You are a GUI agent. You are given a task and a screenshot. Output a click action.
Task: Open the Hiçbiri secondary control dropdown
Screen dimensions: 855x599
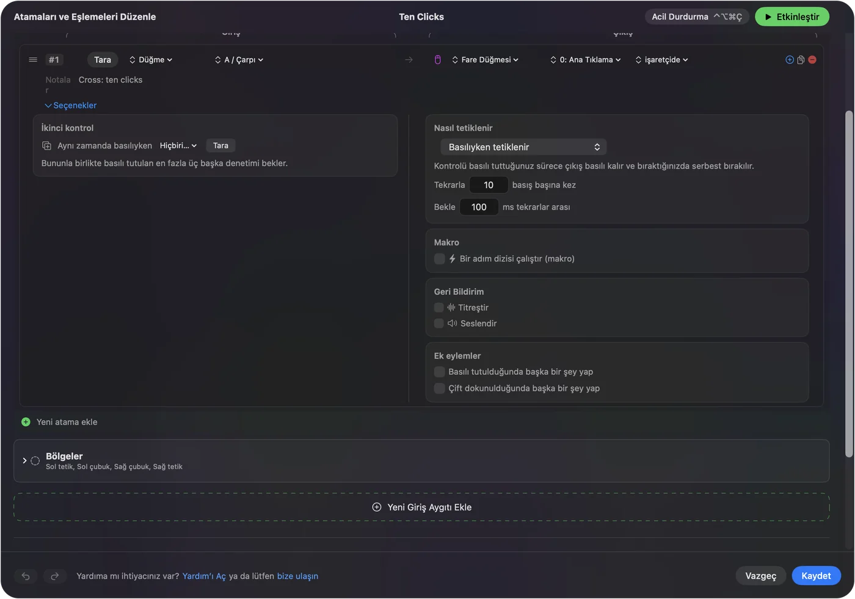[178, 146]
